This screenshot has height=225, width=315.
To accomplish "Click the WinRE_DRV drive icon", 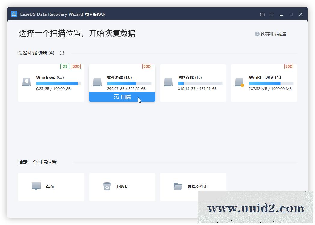I will 239,82.
